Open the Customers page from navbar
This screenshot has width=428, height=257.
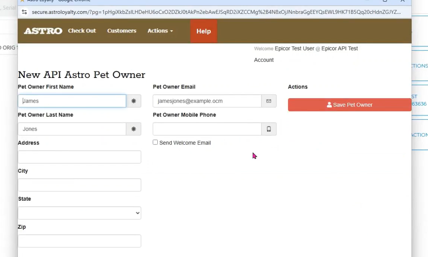pyautogui.click(x=121, y=31)
